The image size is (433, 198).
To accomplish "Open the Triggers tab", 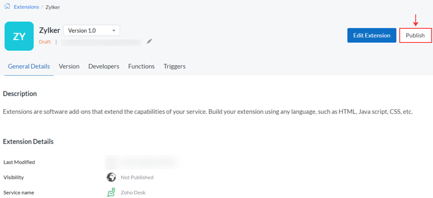I will 174,66.
